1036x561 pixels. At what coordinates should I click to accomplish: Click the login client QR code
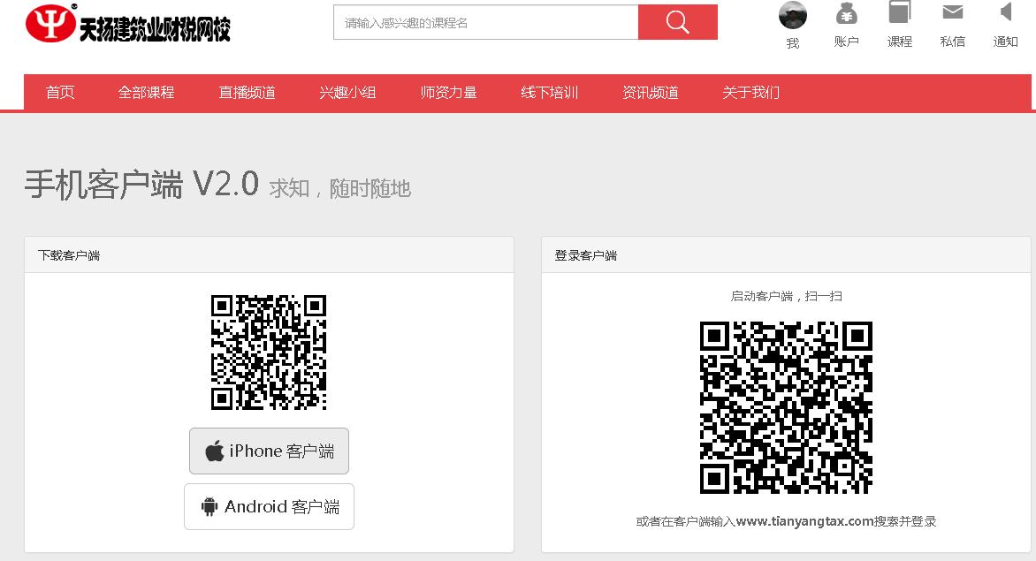tap(786, 407)
